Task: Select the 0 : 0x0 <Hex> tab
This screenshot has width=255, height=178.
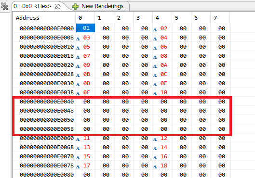Action: coord(32,6)
